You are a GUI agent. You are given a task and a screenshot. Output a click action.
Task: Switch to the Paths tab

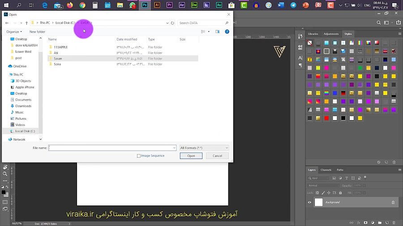(x=340, y=170)
